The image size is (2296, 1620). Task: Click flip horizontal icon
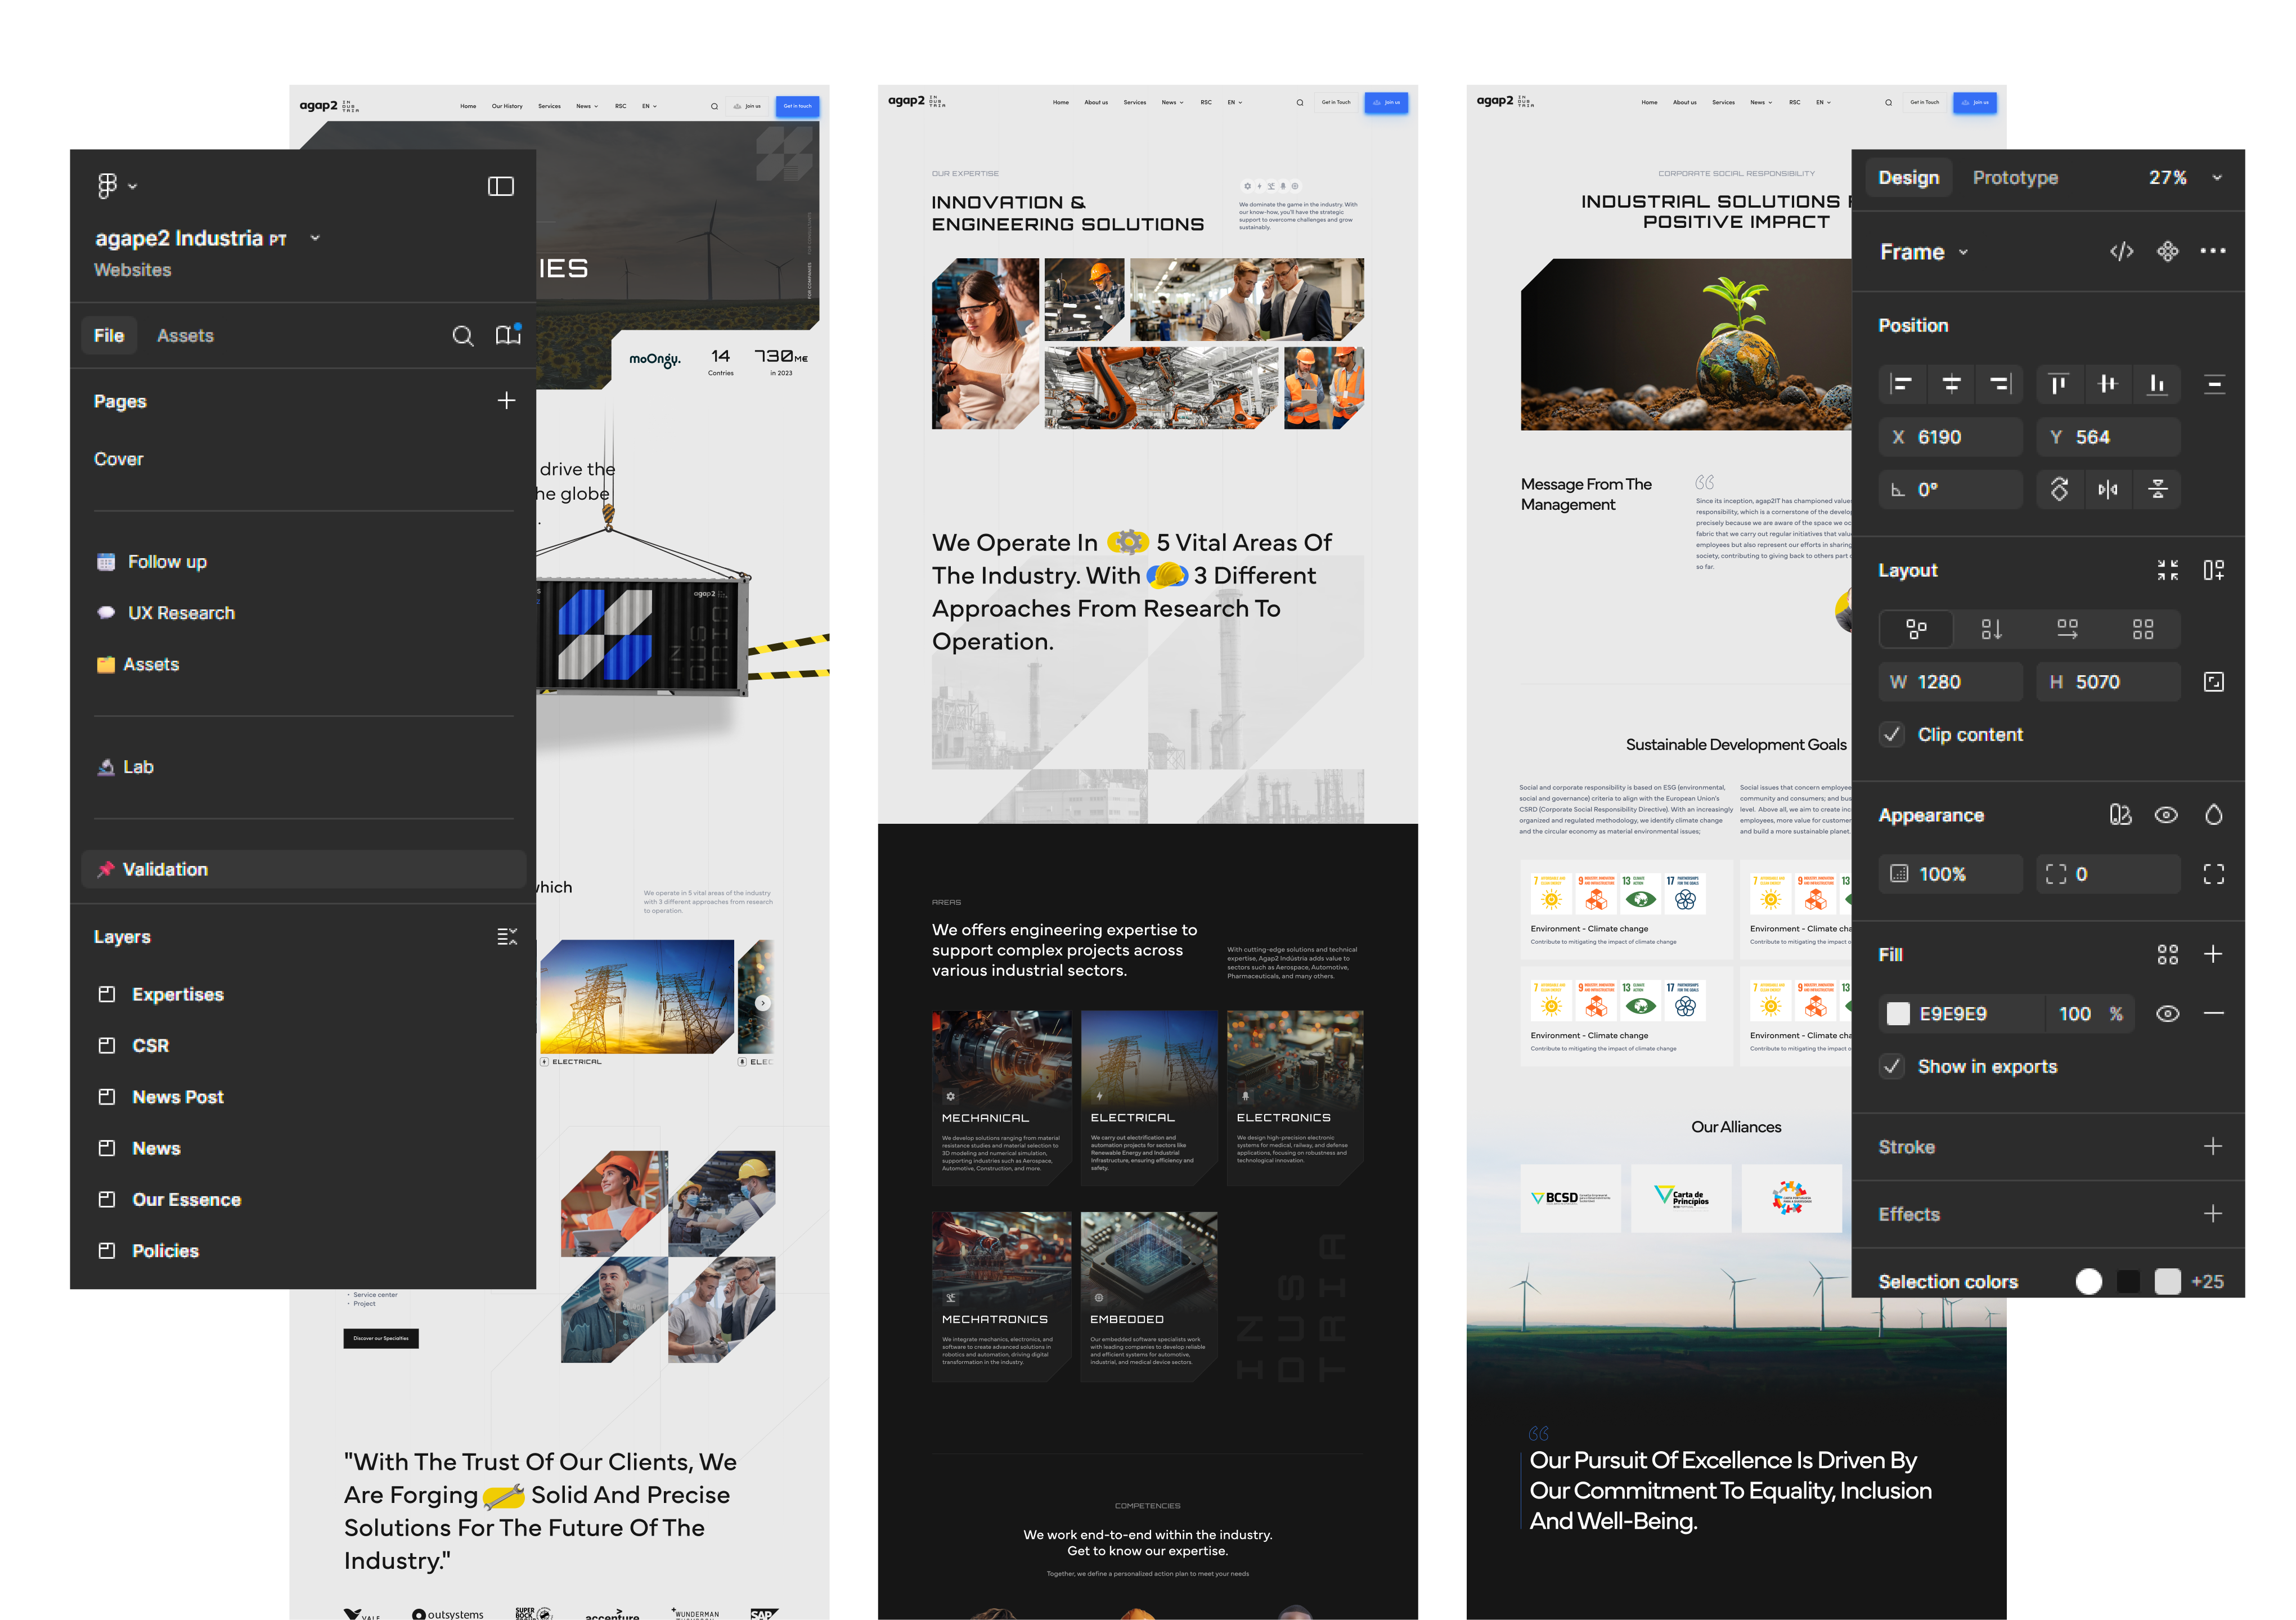[x=2108, y=490]
